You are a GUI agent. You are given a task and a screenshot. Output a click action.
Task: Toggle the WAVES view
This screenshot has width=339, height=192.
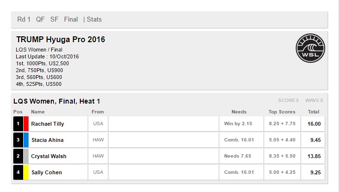tap(314, 100)
